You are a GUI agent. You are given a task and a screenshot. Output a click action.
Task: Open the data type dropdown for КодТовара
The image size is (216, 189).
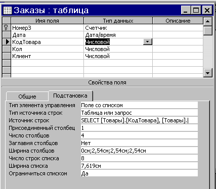pyautogui.click(x=148, y=42)
